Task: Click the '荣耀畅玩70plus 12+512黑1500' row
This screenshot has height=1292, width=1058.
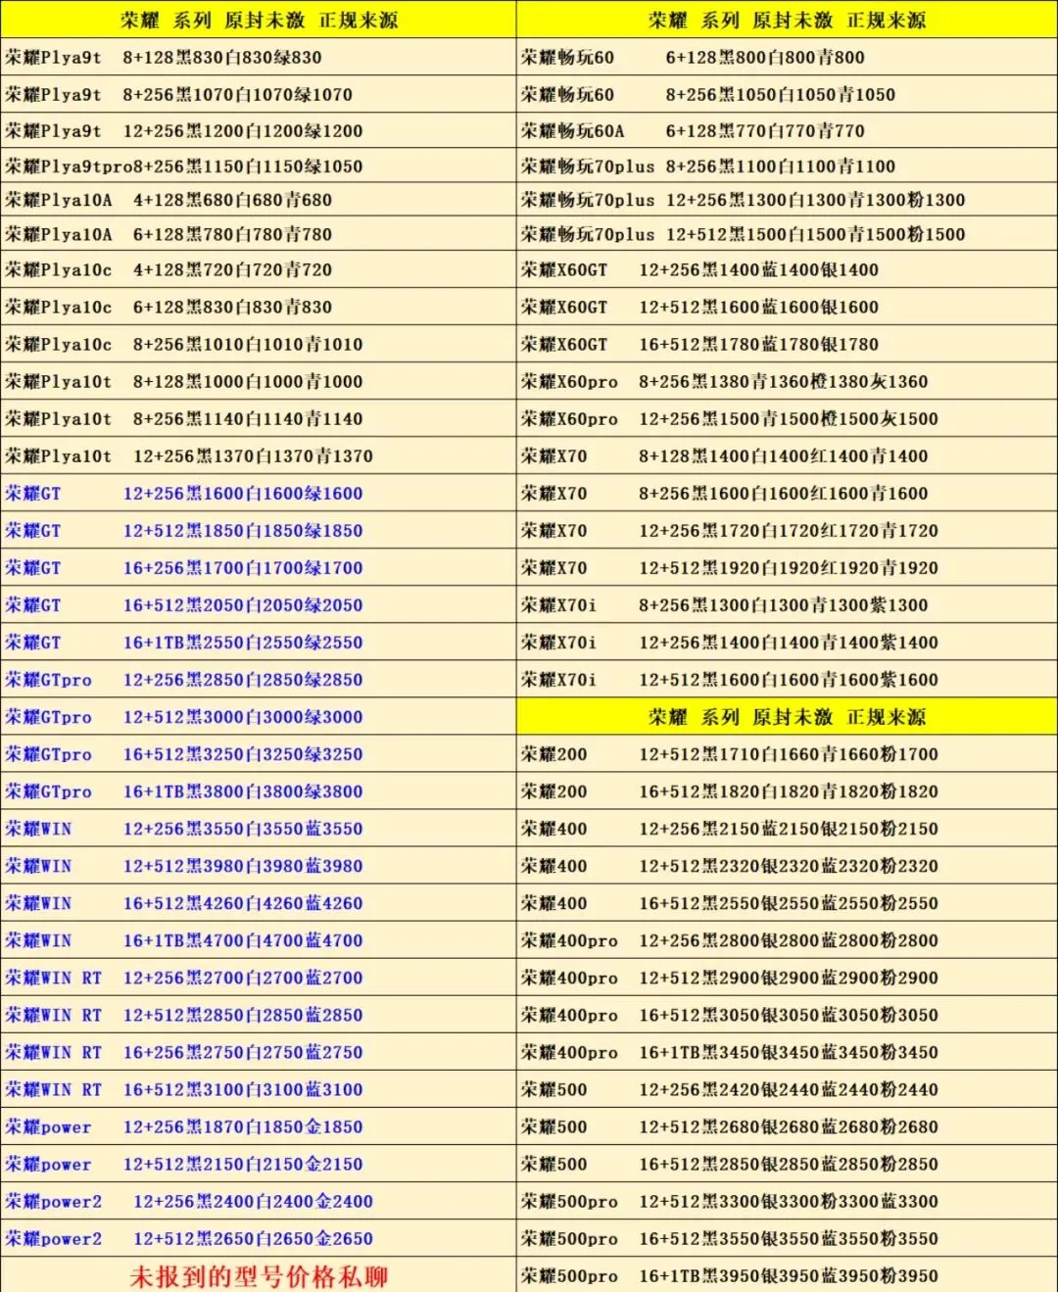Action: point(787,234)
